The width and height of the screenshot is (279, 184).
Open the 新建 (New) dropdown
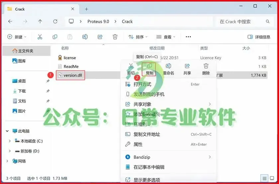point(17,37)
